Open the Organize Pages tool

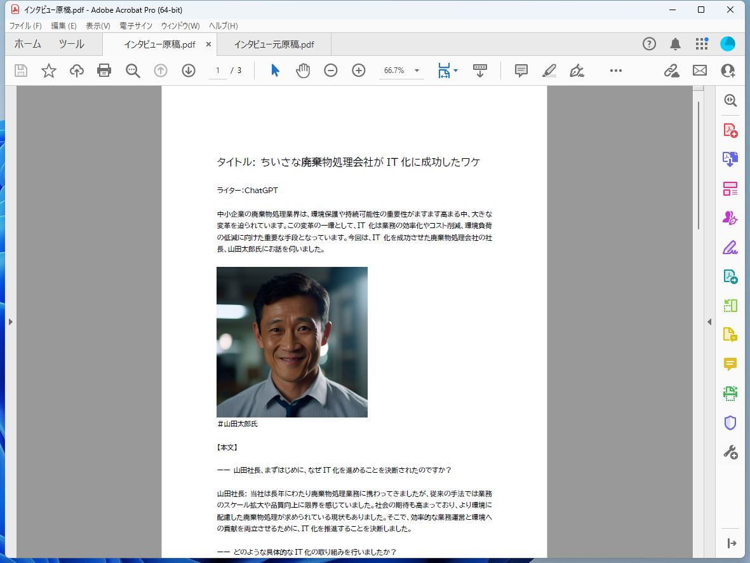pos(730,188)
